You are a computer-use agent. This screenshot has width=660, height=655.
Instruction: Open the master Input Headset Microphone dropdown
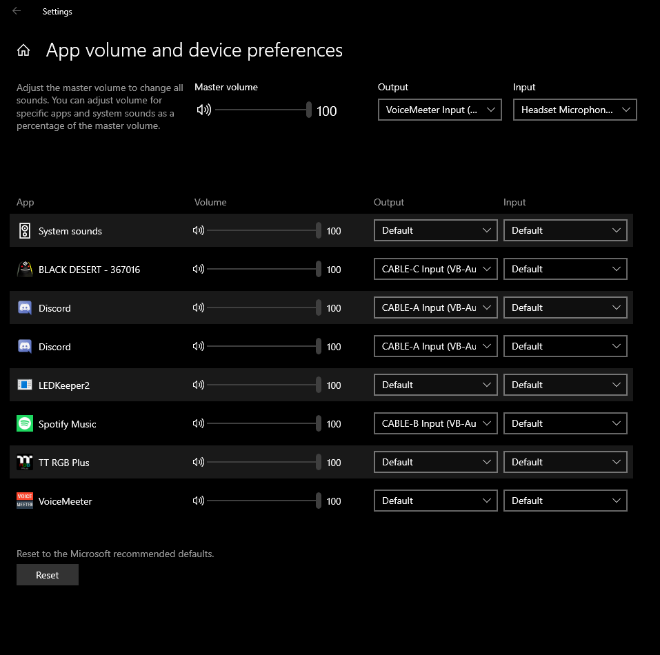tap(575, 110)
